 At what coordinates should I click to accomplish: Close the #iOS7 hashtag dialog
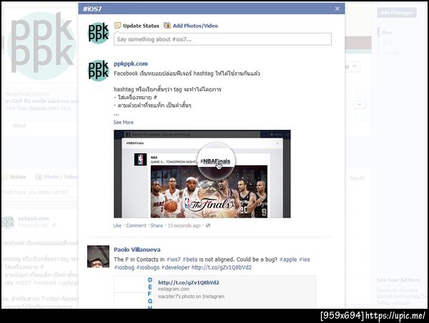tap(337, 9)
